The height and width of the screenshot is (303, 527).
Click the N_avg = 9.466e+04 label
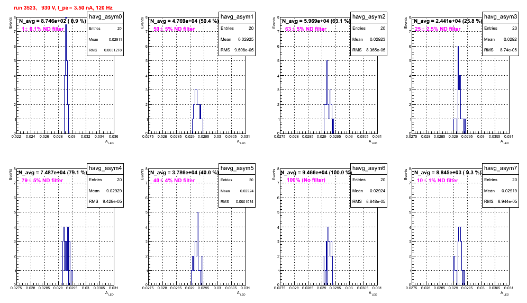click(x=316, y=172)
